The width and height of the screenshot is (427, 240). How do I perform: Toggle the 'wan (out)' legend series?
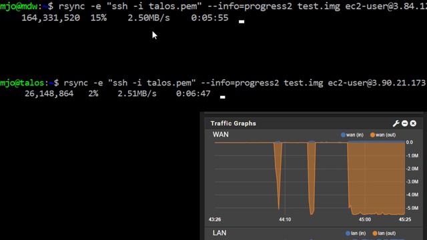[383, 135]
